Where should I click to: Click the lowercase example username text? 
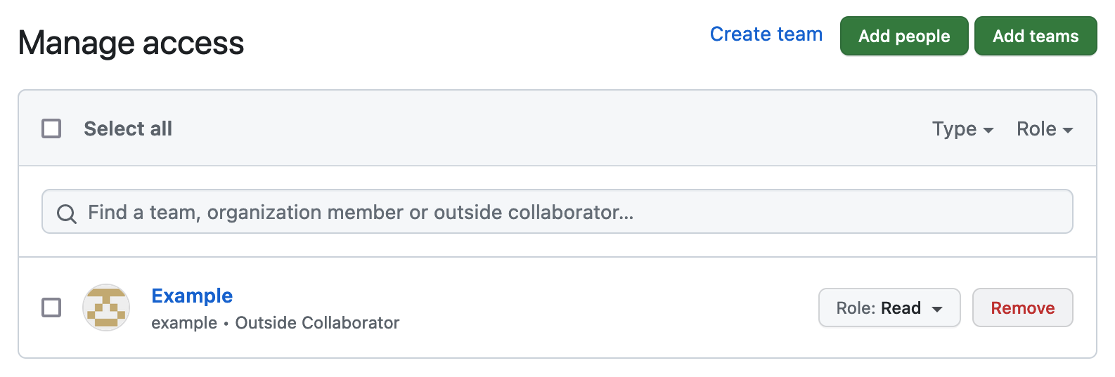pos(184,323)
